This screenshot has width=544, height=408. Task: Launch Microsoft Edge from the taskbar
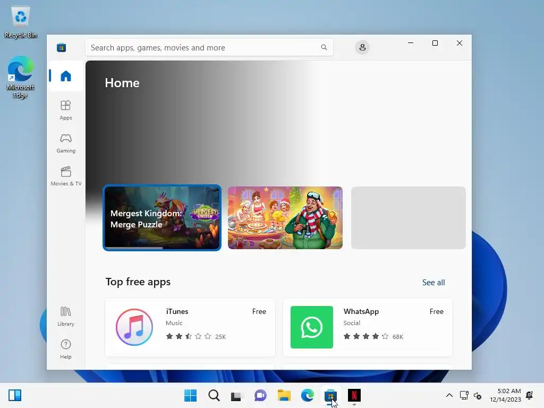click(308, 395)
